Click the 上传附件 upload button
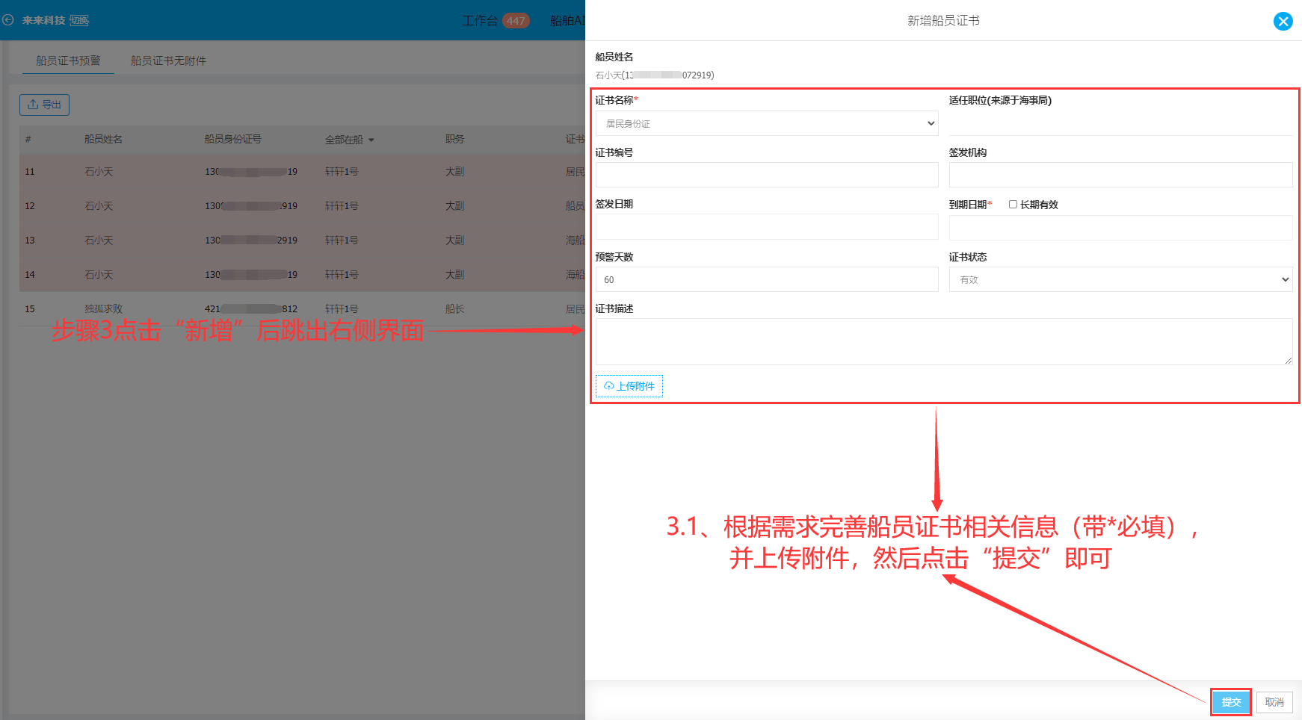The image size is (1302, 720). click(x=629, y=386)
